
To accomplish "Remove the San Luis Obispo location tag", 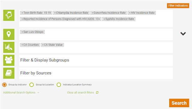I will click(x=22, y=32).
